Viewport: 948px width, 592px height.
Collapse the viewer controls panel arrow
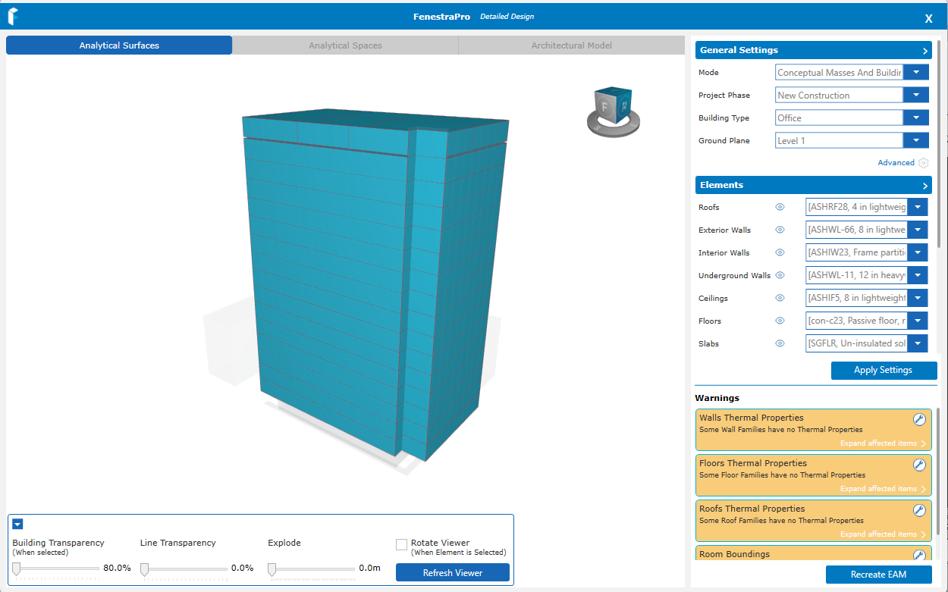click(17, 524)
